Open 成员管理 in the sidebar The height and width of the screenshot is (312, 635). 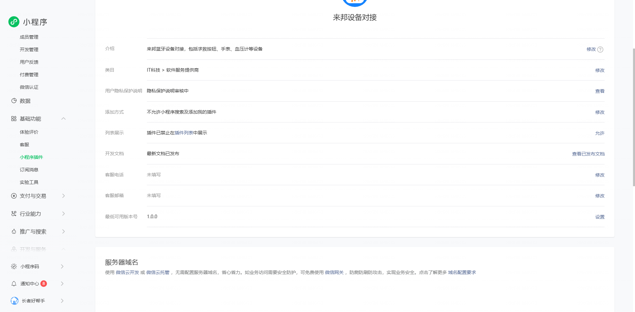click(29, 37)
